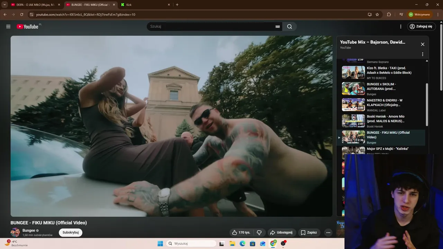443x249 pixels.
Task: Close the Kick tab
Action: (169, 5)
